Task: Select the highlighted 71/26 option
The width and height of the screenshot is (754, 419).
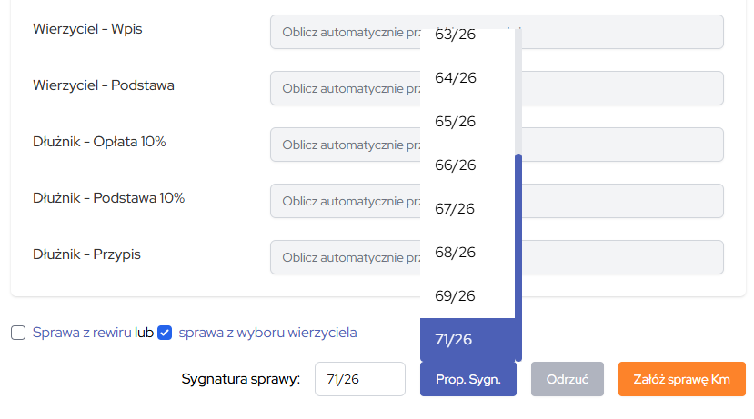Action: 467,340
